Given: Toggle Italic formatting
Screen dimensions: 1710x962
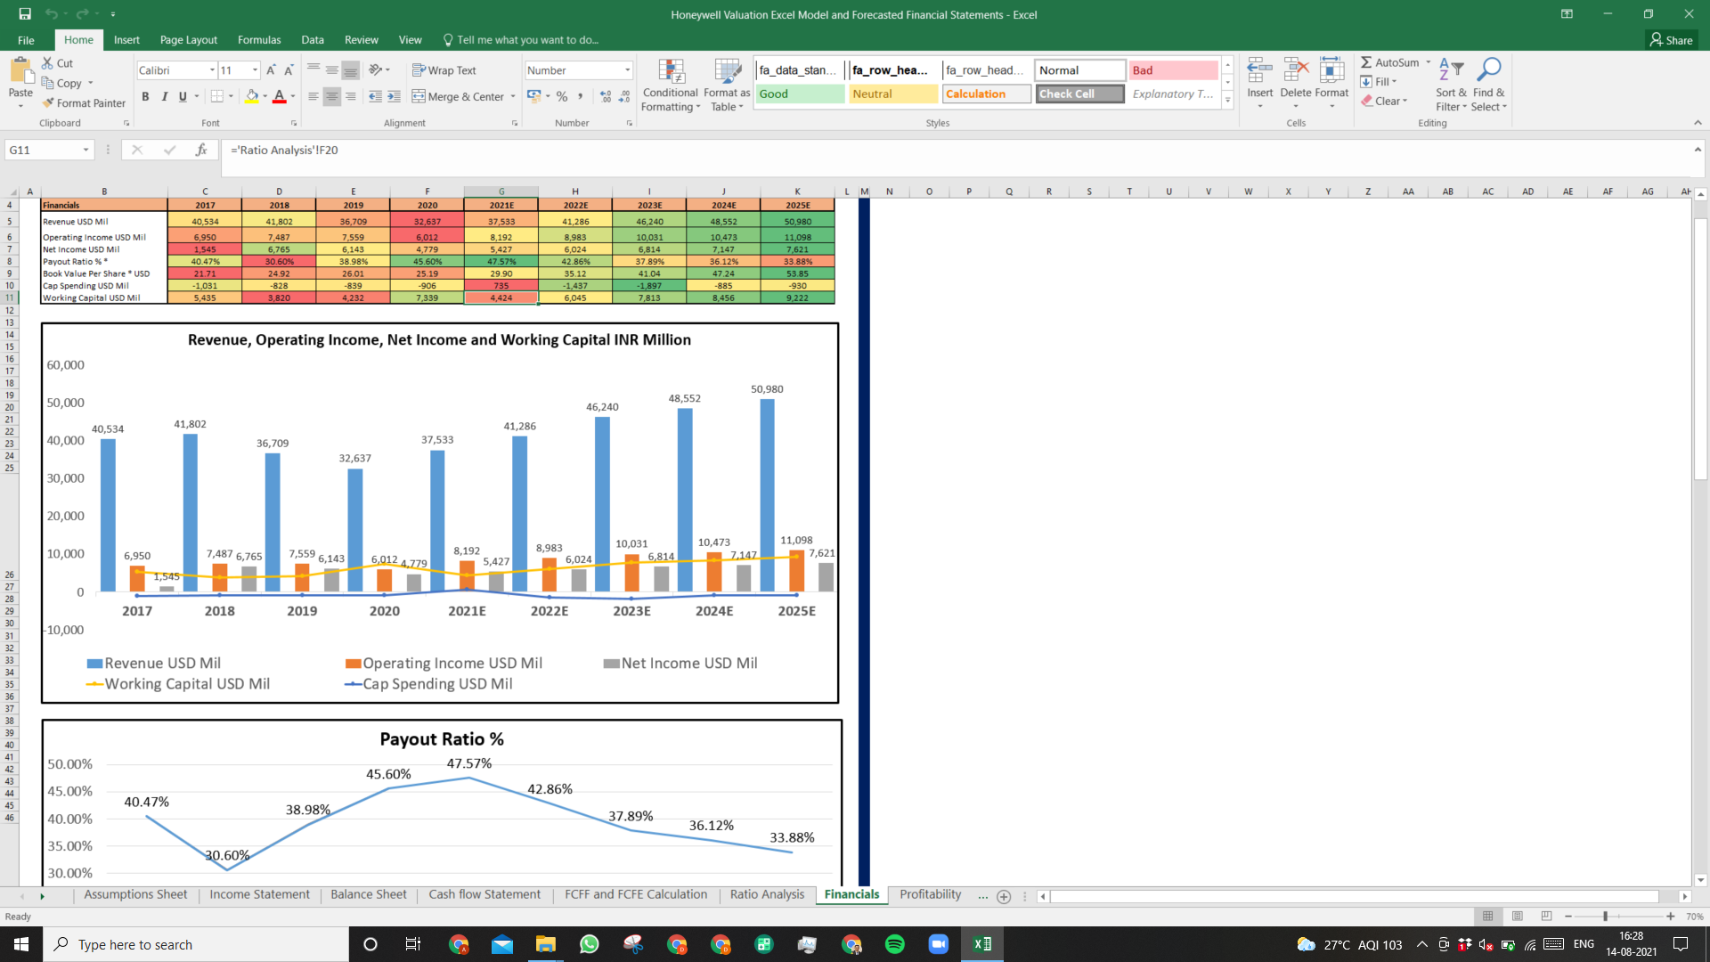Looking at the screenshot, I should (x=164, y=96).
